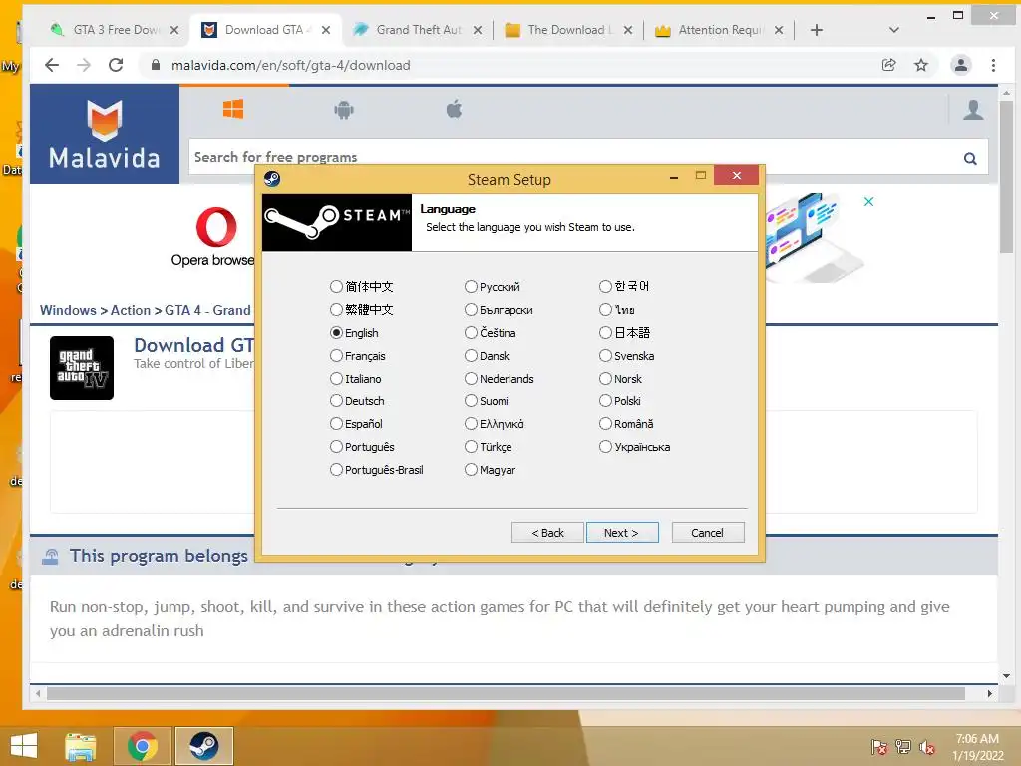Screen dimensions: 1021x766
Task: Cancel the Steam Setup installer
Action: click(708, 533)
